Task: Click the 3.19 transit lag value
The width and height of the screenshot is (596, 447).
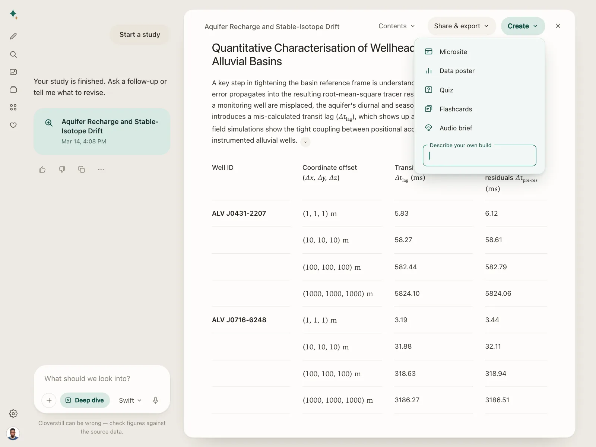Action: 401,320
